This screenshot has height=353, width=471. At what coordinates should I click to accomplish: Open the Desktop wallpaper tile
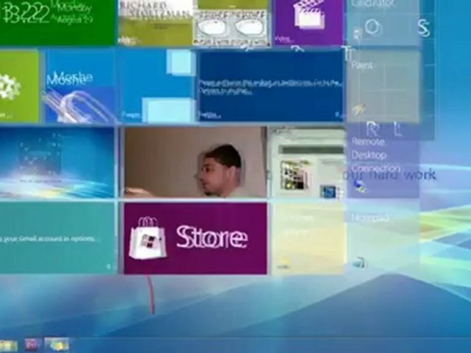(x=57, y=162)
